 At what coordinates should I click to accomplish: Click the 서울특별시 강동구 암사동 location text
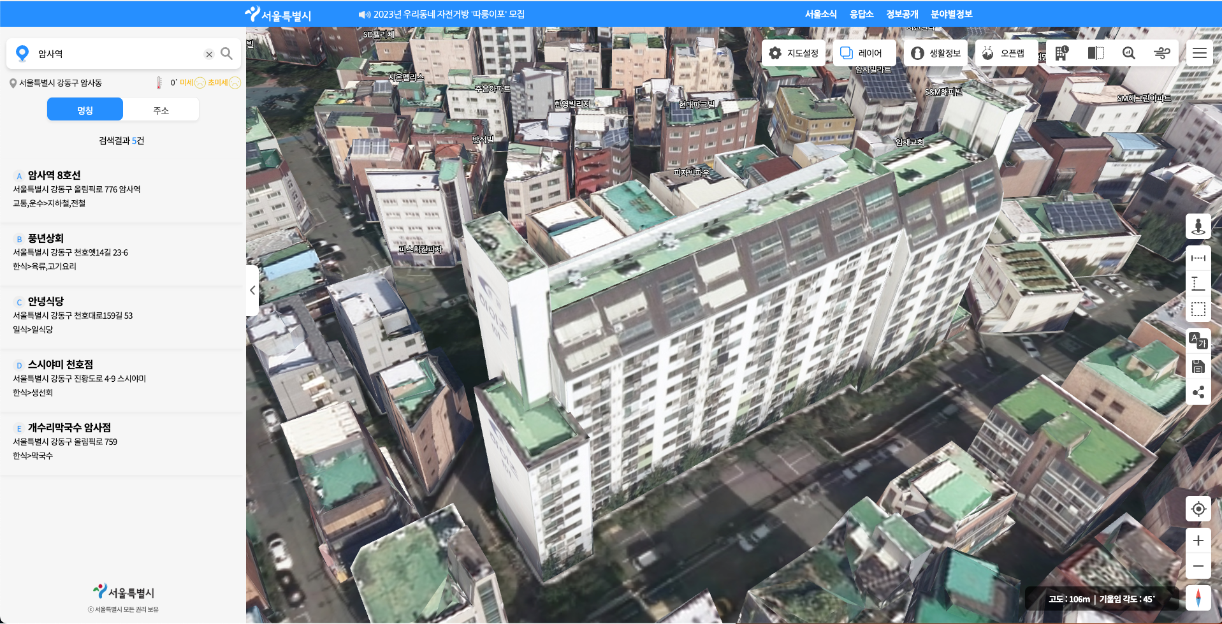[x=61, y=83]
